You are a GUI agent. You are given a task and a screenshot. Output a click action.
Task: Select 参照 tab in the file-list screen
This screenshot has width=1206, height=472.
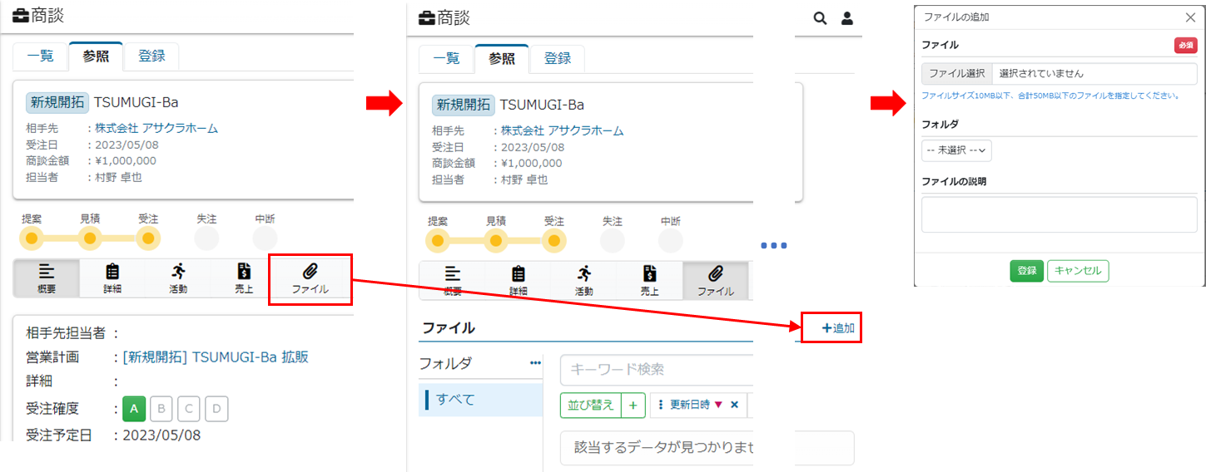coord(502,59)
